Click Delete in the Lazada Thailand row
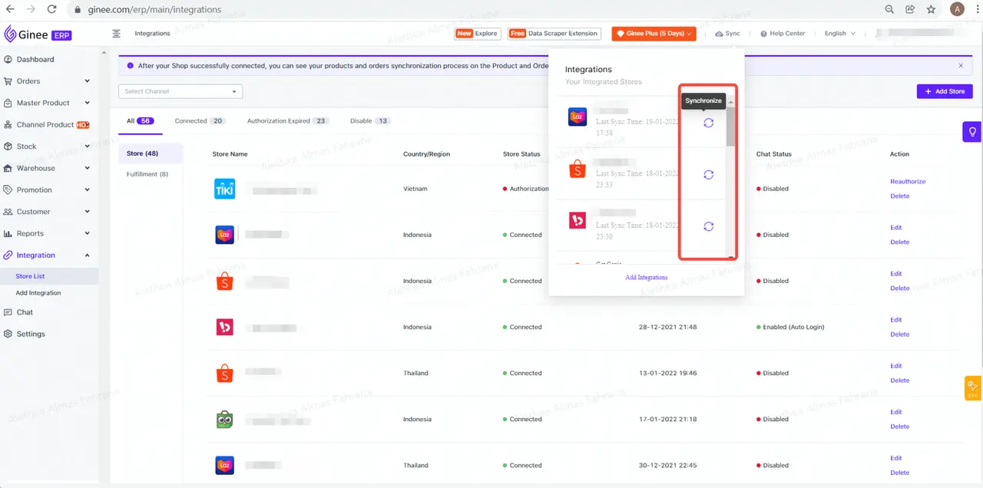Viewport: 983px width, 488px height. [x=899, y=472]
